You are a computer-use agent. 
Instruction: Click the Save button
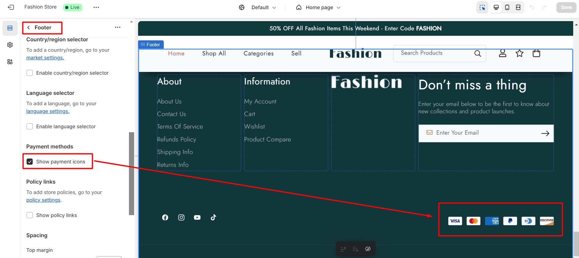566,7
